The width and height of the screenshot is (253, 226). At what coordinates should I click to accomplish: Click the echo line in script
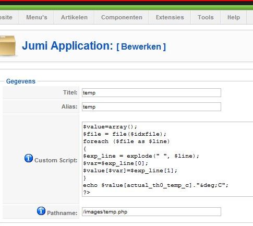(155, 185)
